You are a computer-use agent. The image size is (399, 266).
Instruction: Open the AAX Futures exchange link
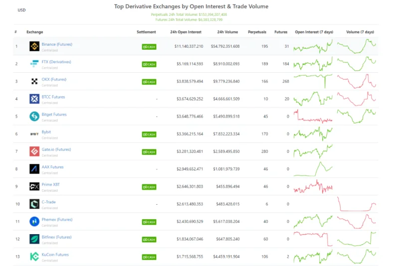[x=52, y=167]
